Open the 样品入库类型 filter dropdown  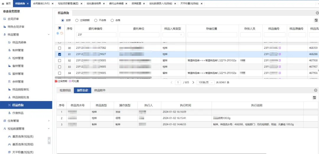[173, 35]
